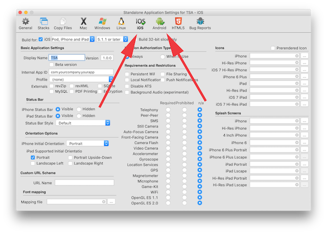Screen dimensions: 327x234
Task: Expand the Status Bar Style dropdown
Action: coord(84,123)
